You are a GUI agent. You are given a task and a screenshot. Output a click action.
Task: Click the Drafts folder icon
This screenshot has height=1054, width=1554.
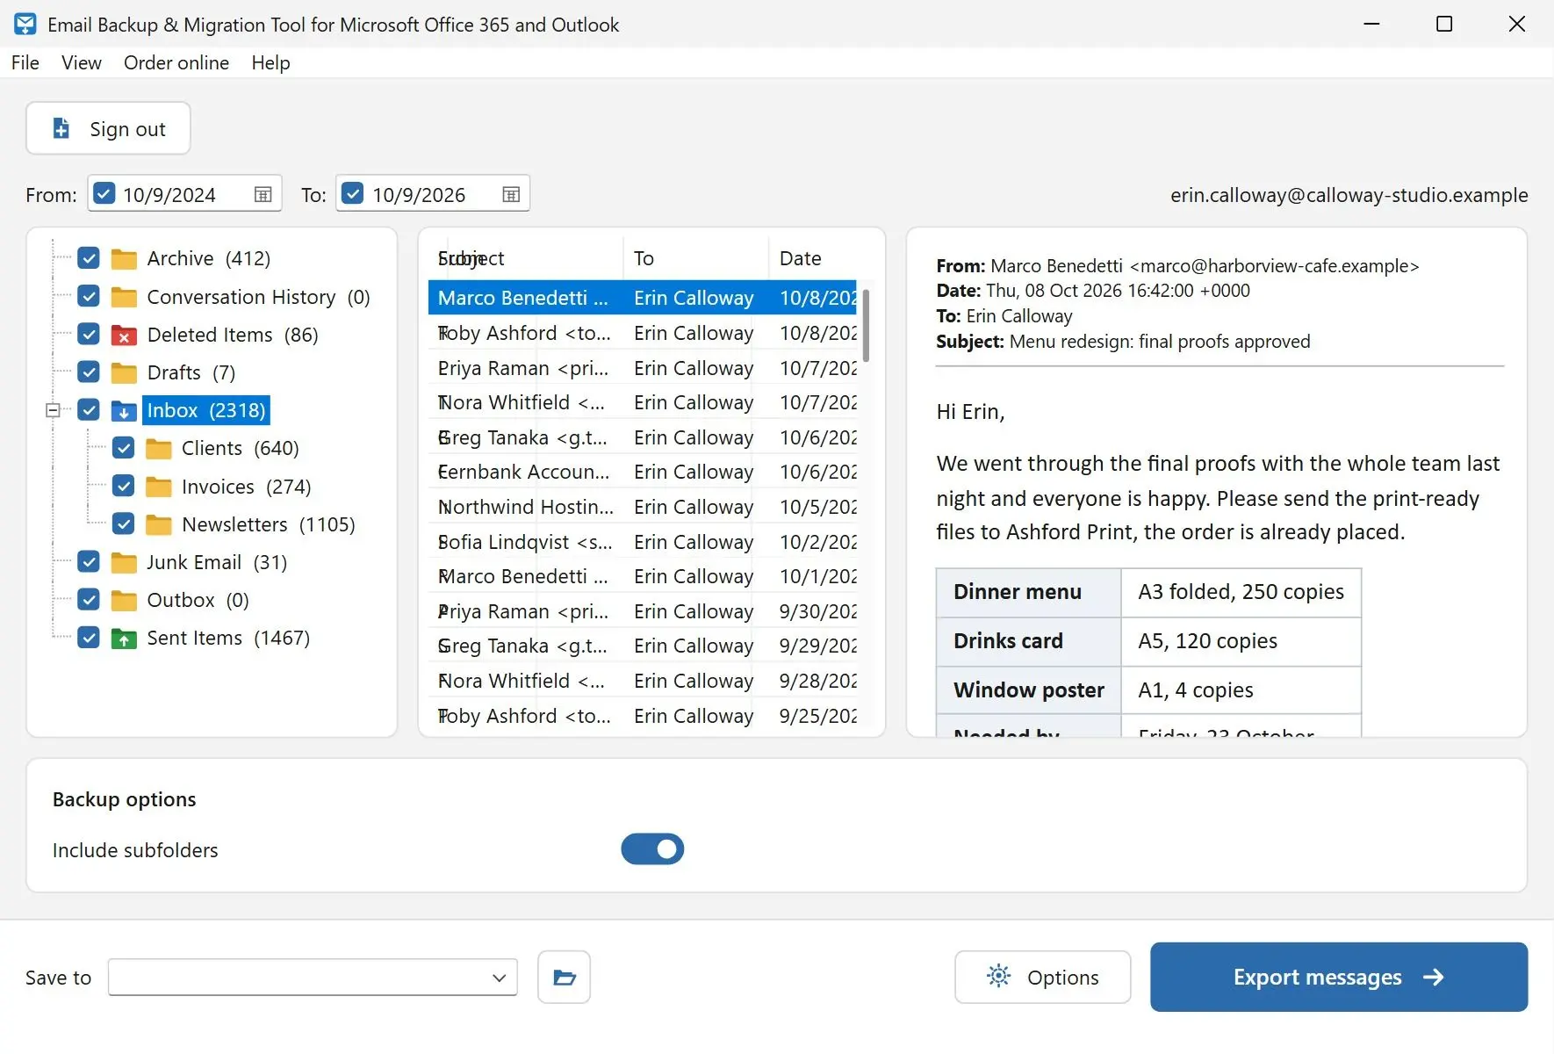point(124,373)
